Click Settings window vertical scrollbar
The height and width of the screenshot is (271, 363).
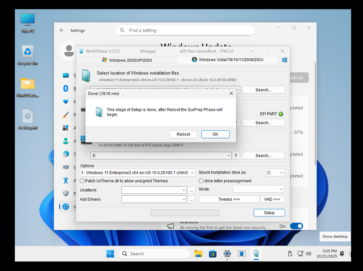315,113
